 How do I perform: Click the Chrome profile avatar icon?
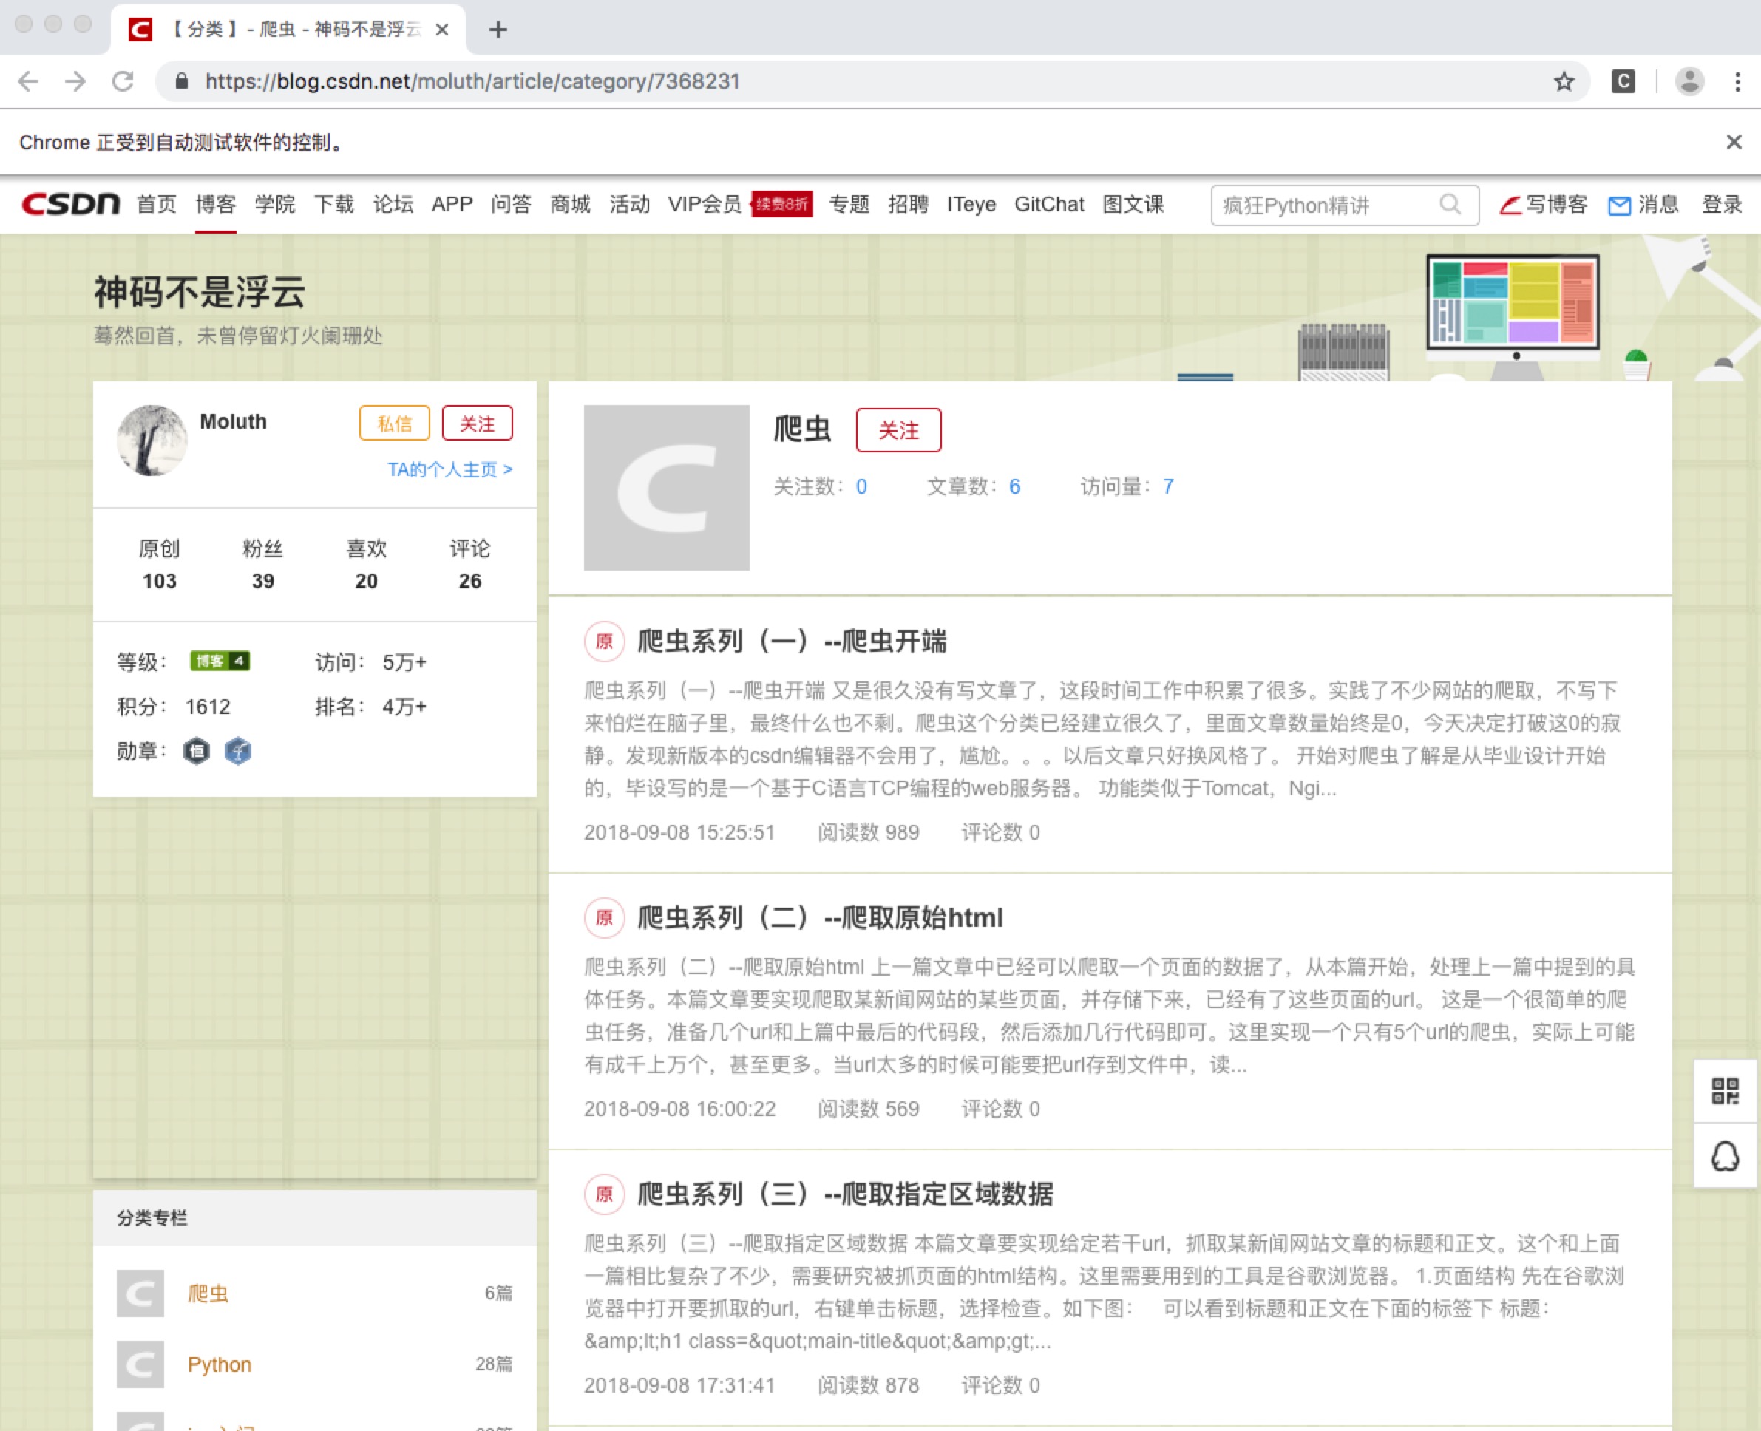(1689, 81)
